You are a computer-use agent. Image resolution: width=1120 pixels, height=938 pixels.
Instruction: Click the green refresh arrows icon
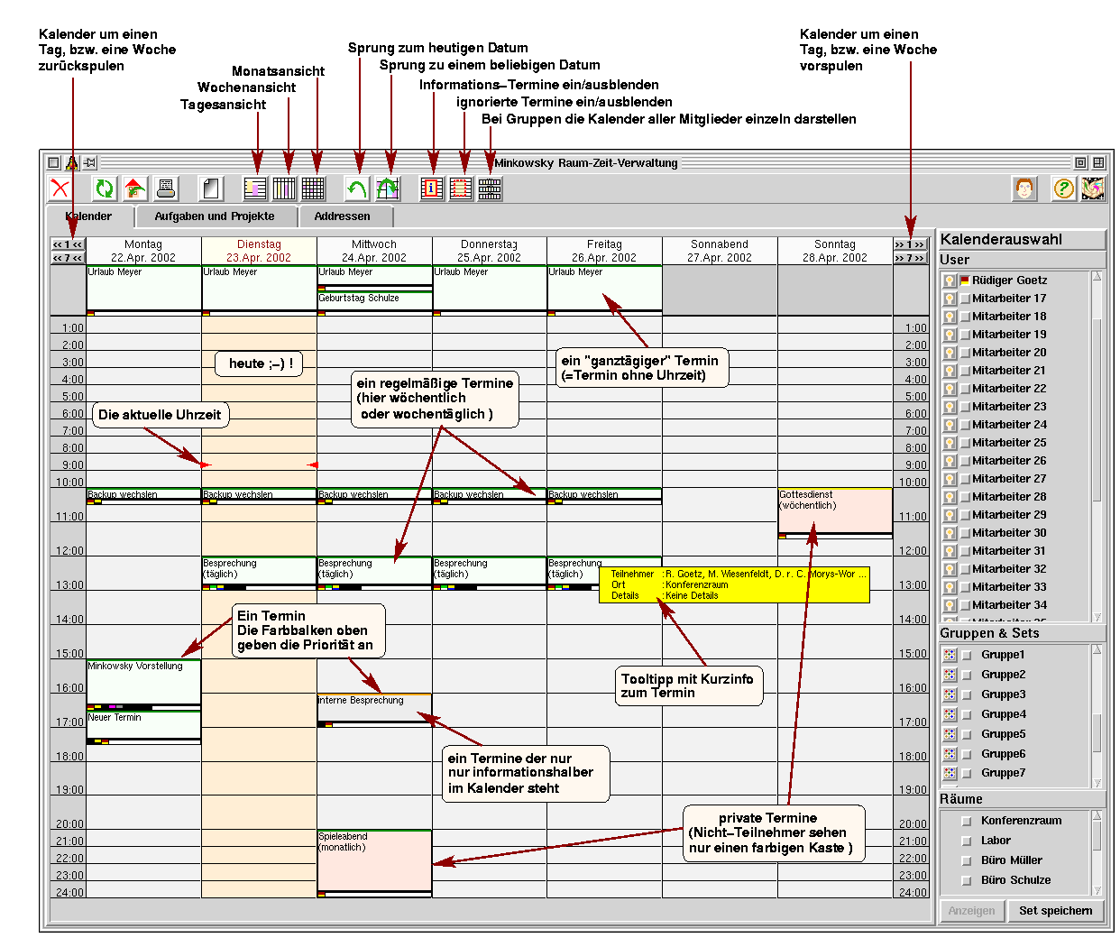click(106, 189)
